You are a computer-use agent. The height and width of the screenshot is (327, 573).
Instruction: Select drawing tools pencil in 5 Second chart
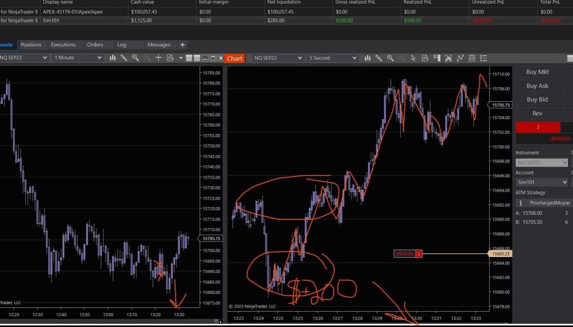click(379, 58)
